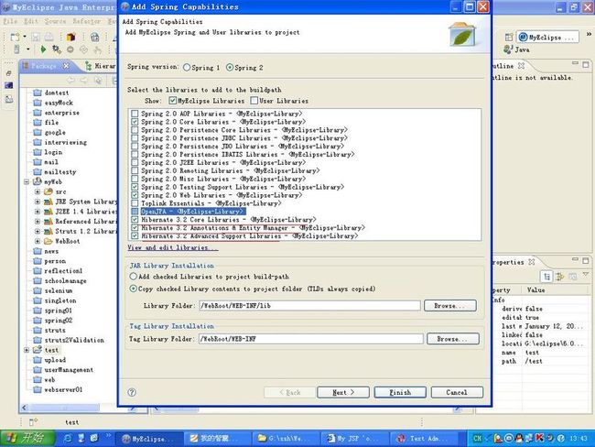The height and width of the screenshot is (447, 595).
Task: Click the My JSP taskbar button
Action: click(354, 438)
